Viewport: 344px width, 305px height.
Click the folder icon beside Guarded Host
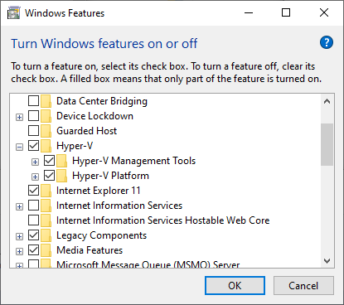[x=46, y=131]
